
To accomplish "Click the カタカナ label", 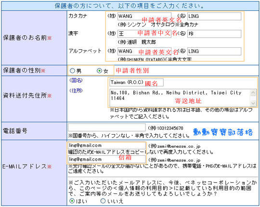I will pos(78,16).
